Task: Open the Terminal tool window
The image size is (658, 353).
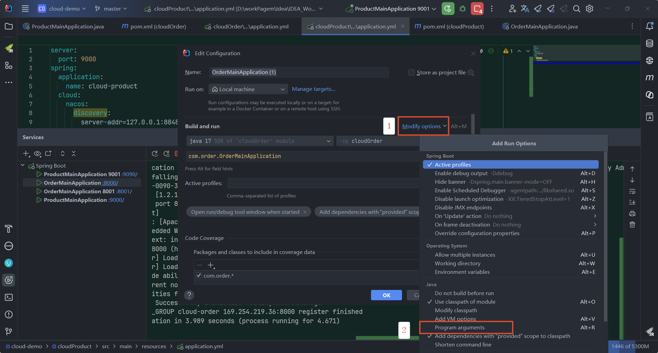Action: pyautogui.click(x=9, y=297)
